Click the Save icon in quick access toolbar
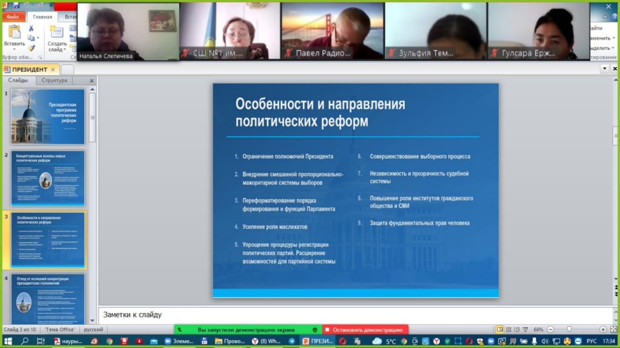The image size is (620, 348). (x=17, y=5)
